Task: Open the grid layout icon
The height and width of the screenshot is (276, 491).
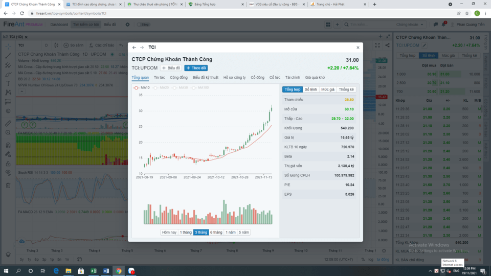Action: 328,25
